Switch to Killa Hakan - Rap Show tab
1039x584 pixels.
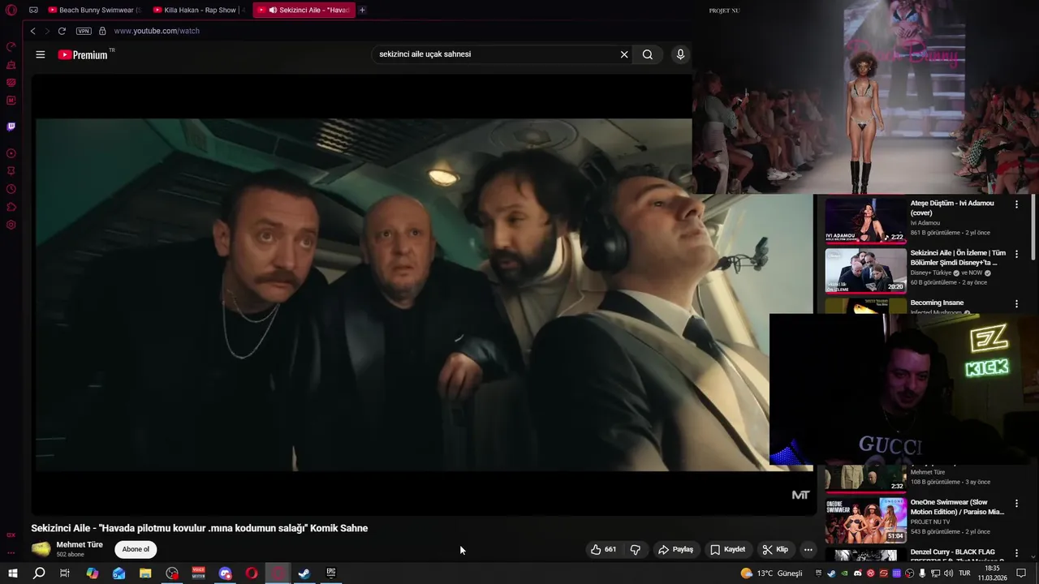pos(199,10)
